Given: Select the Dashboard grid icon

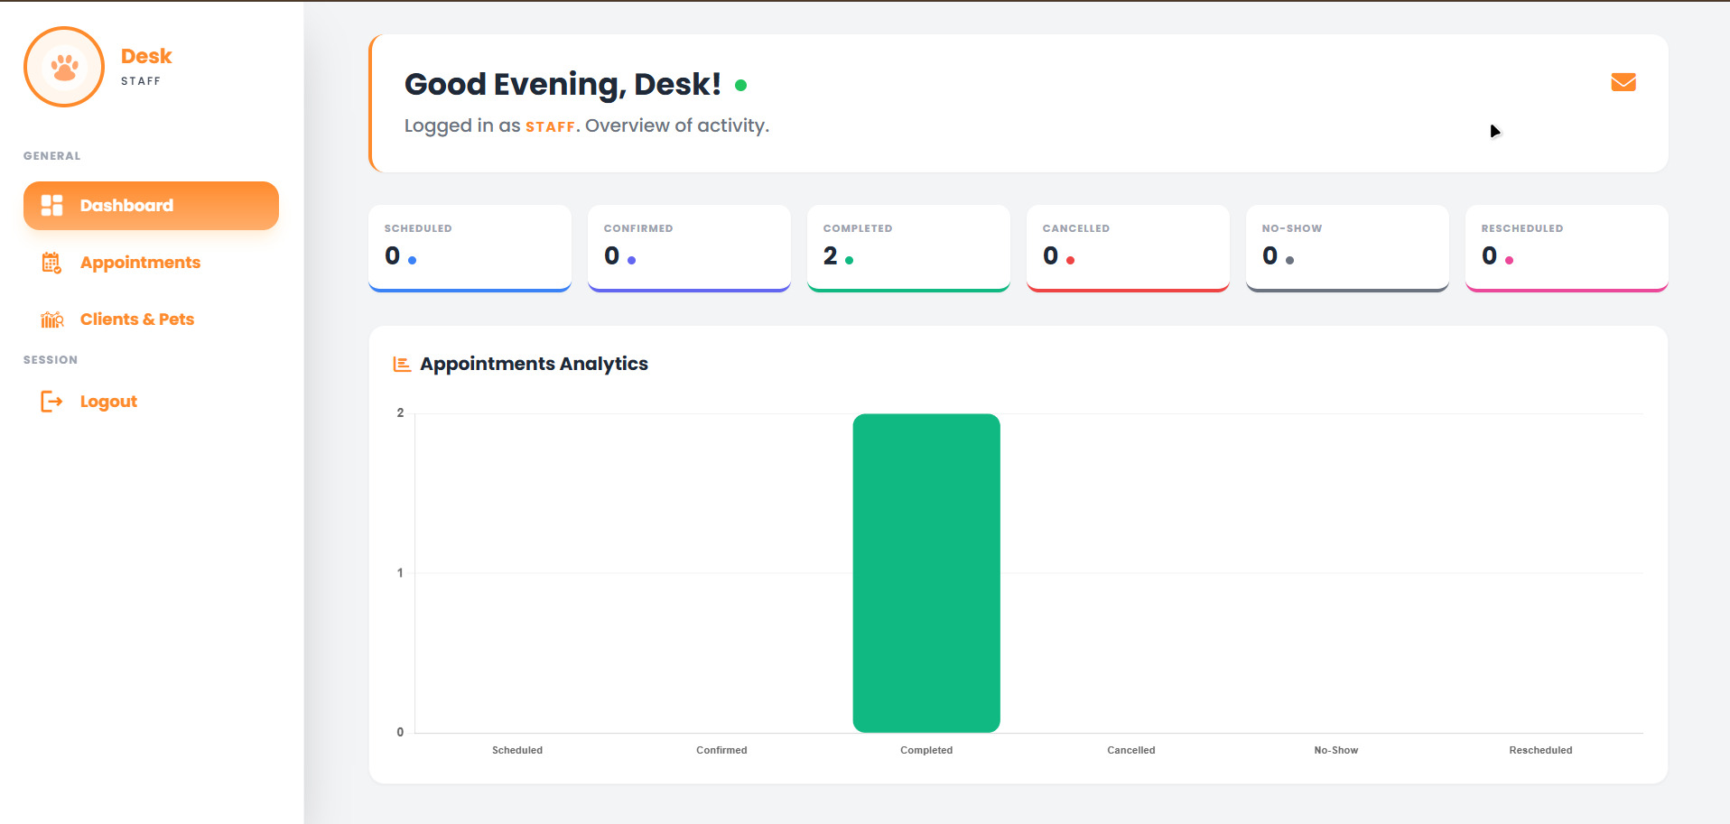Looking at the screenshot, I should point(51,205).
